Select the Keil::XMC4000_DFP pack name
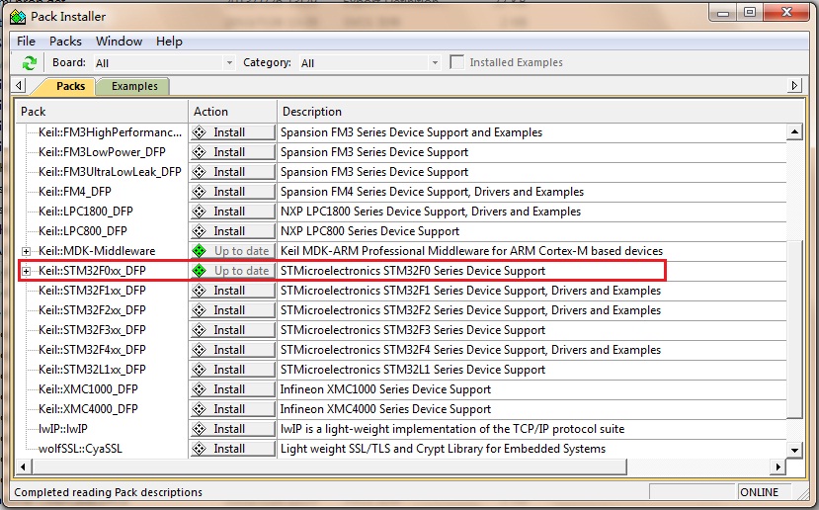 [88, 409]
